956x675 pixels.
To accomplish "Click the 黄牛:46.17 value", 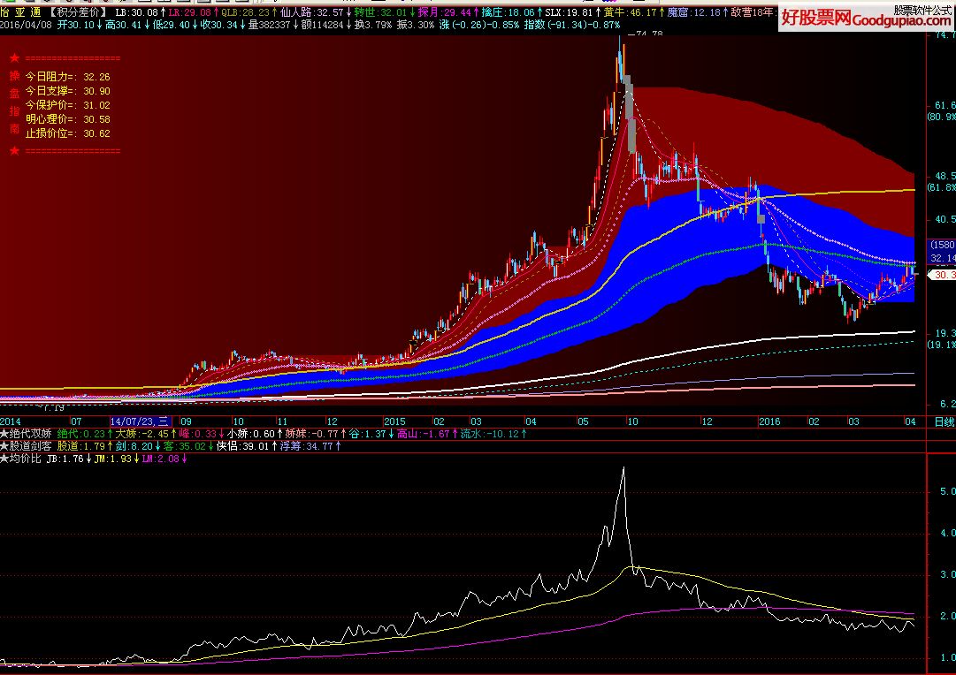I will 630,12.
